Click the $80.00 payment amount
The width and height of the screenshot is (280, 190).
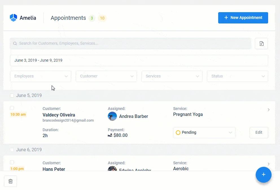click(x=121, y=135)
